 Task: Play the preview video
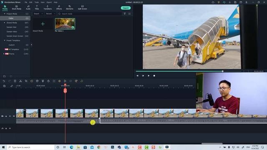click(149, 76)
